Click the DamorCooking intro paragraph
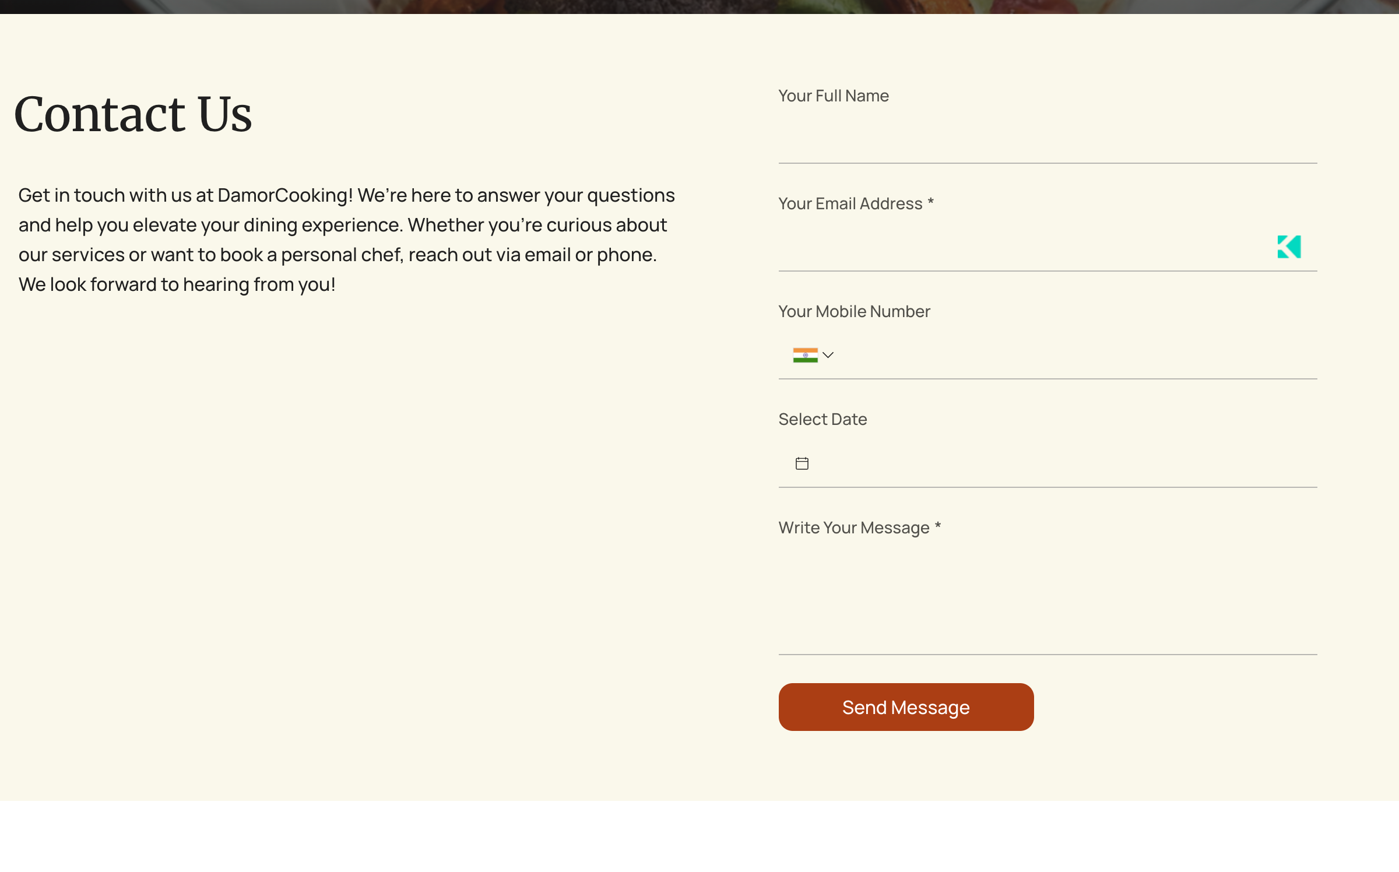 [x=347, y=240]
